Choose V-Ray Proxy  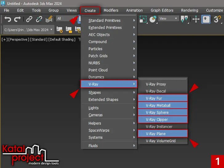point(163,84)
